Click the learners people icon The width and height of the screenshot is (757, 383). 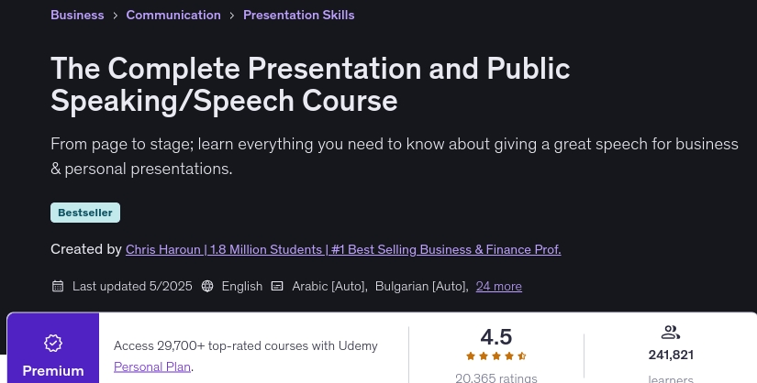[x=671, y=333]
